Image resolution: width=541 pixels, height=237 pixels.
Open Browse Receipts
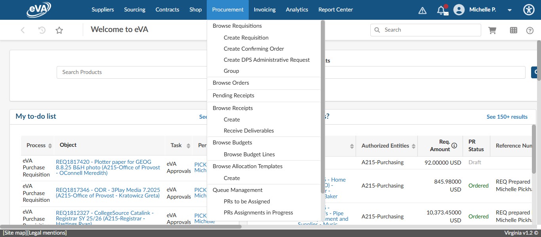(x=232, y=108)
